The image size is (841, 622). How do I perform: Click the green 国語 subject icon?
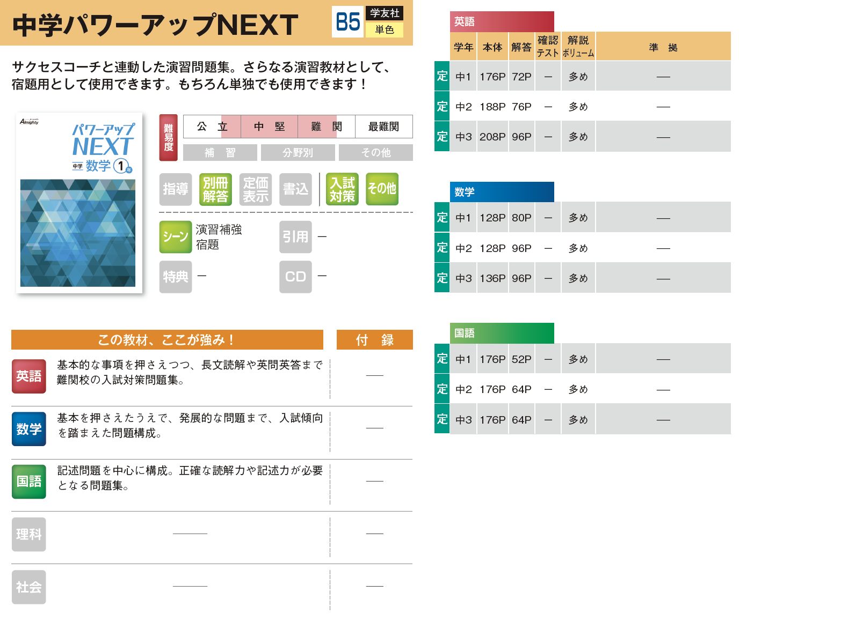29,482
